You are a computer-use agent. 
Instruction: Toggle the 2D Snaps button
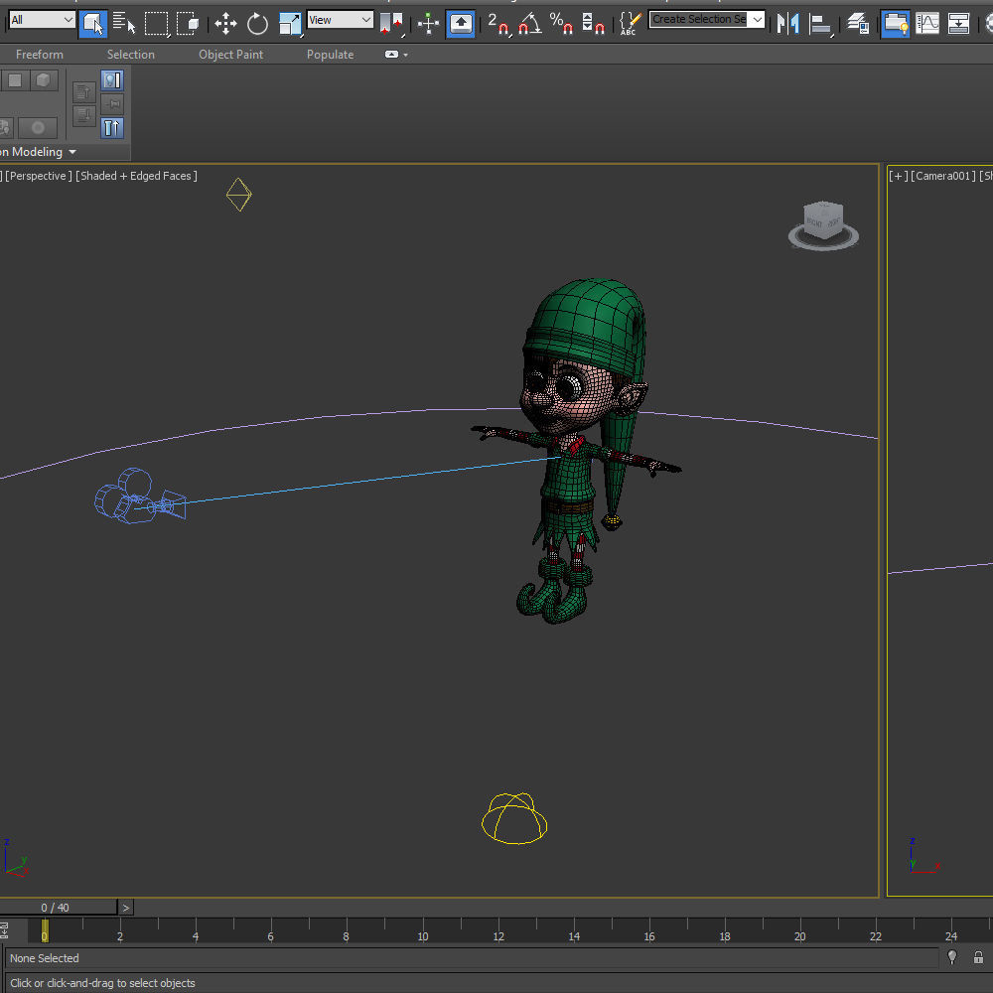click(x=498, y=24)
